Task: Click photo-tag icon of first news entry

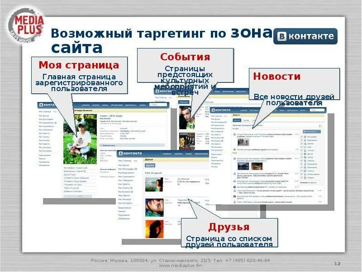Action: pos(234,134)
